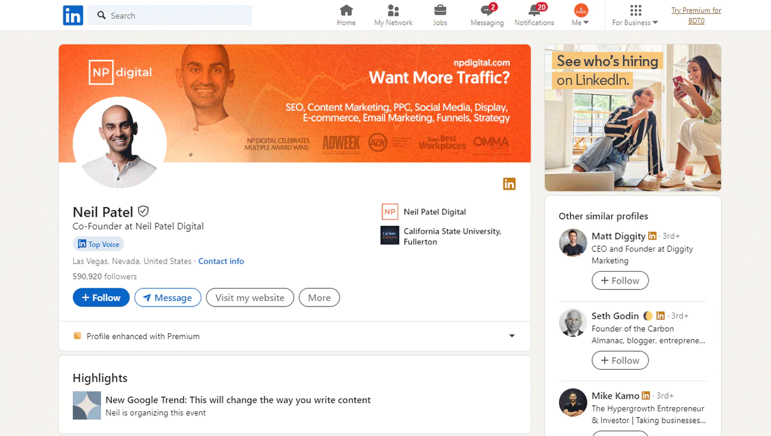The width and height of the screenshot is (771, 436).
Task: Click the NP Digital banner image
Action: click(x=295, y=103)
